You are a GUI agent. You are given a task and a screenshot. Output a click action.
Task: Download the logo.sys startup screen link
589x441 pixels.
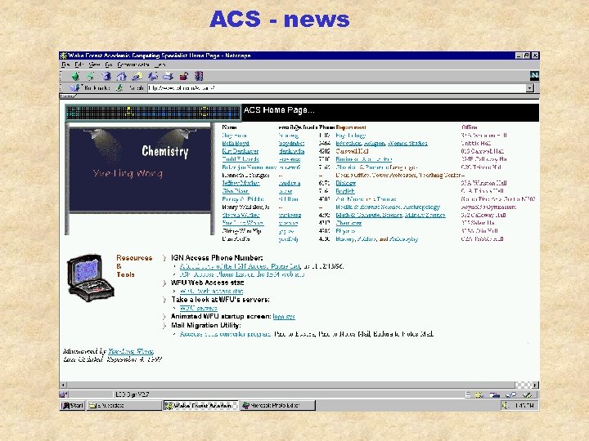(x=284, y=317)
